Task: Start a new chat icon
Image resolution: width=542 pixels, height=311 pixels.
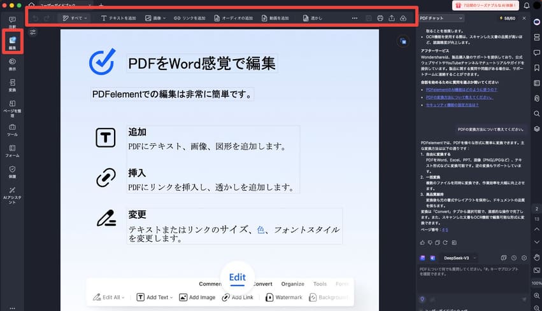Action: pyautogui.click(x=503, y=258)
